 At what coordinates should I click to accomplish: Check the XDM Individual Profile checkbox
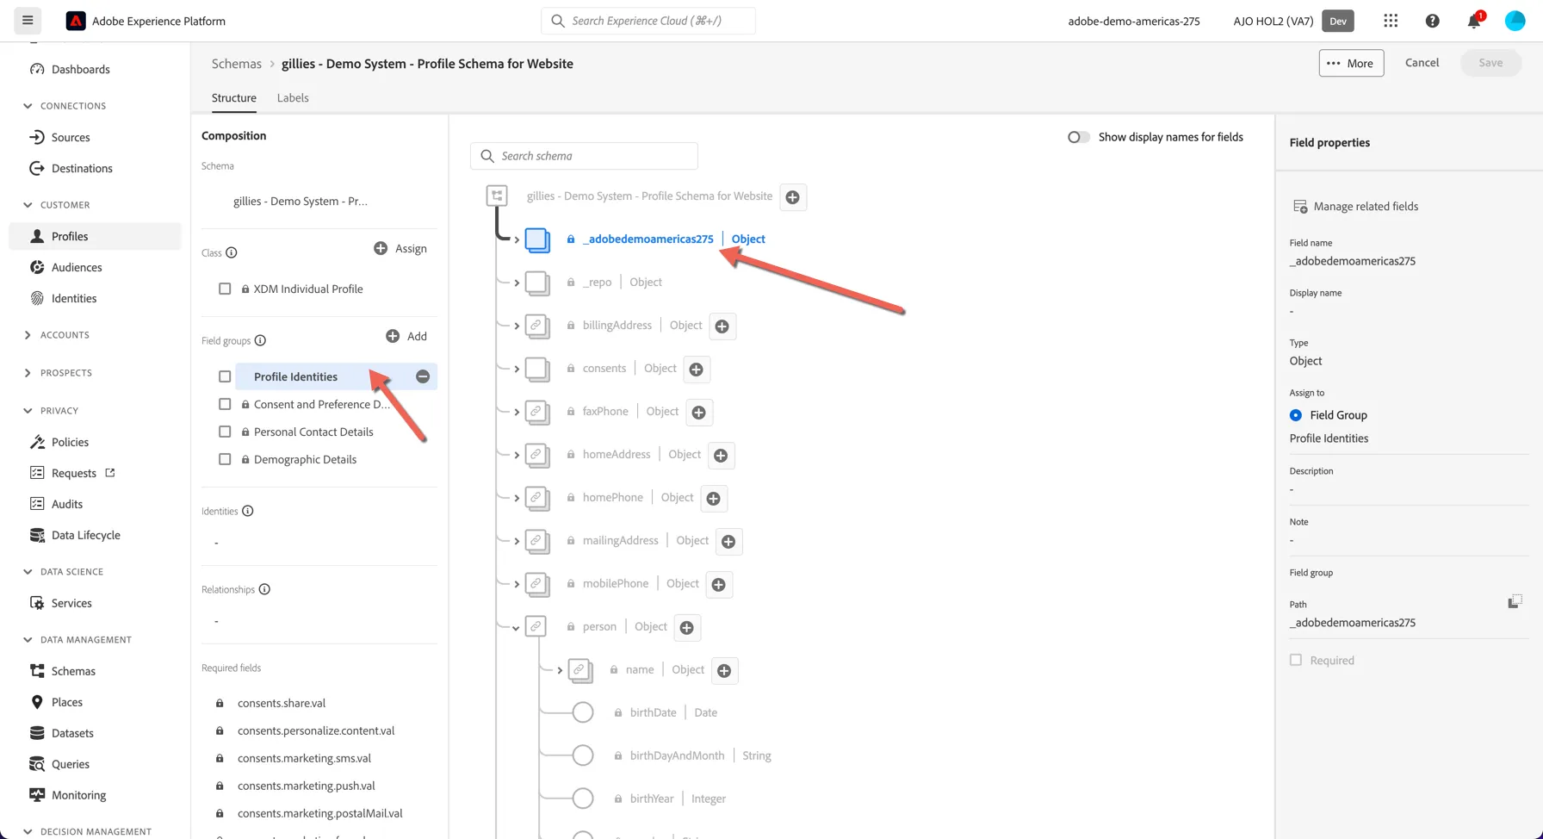225,289
